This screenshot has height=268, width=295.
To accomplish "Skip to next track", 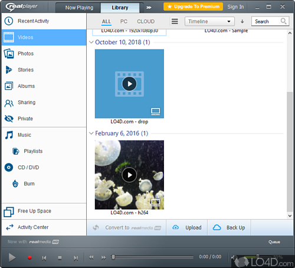I will point(76,258).
